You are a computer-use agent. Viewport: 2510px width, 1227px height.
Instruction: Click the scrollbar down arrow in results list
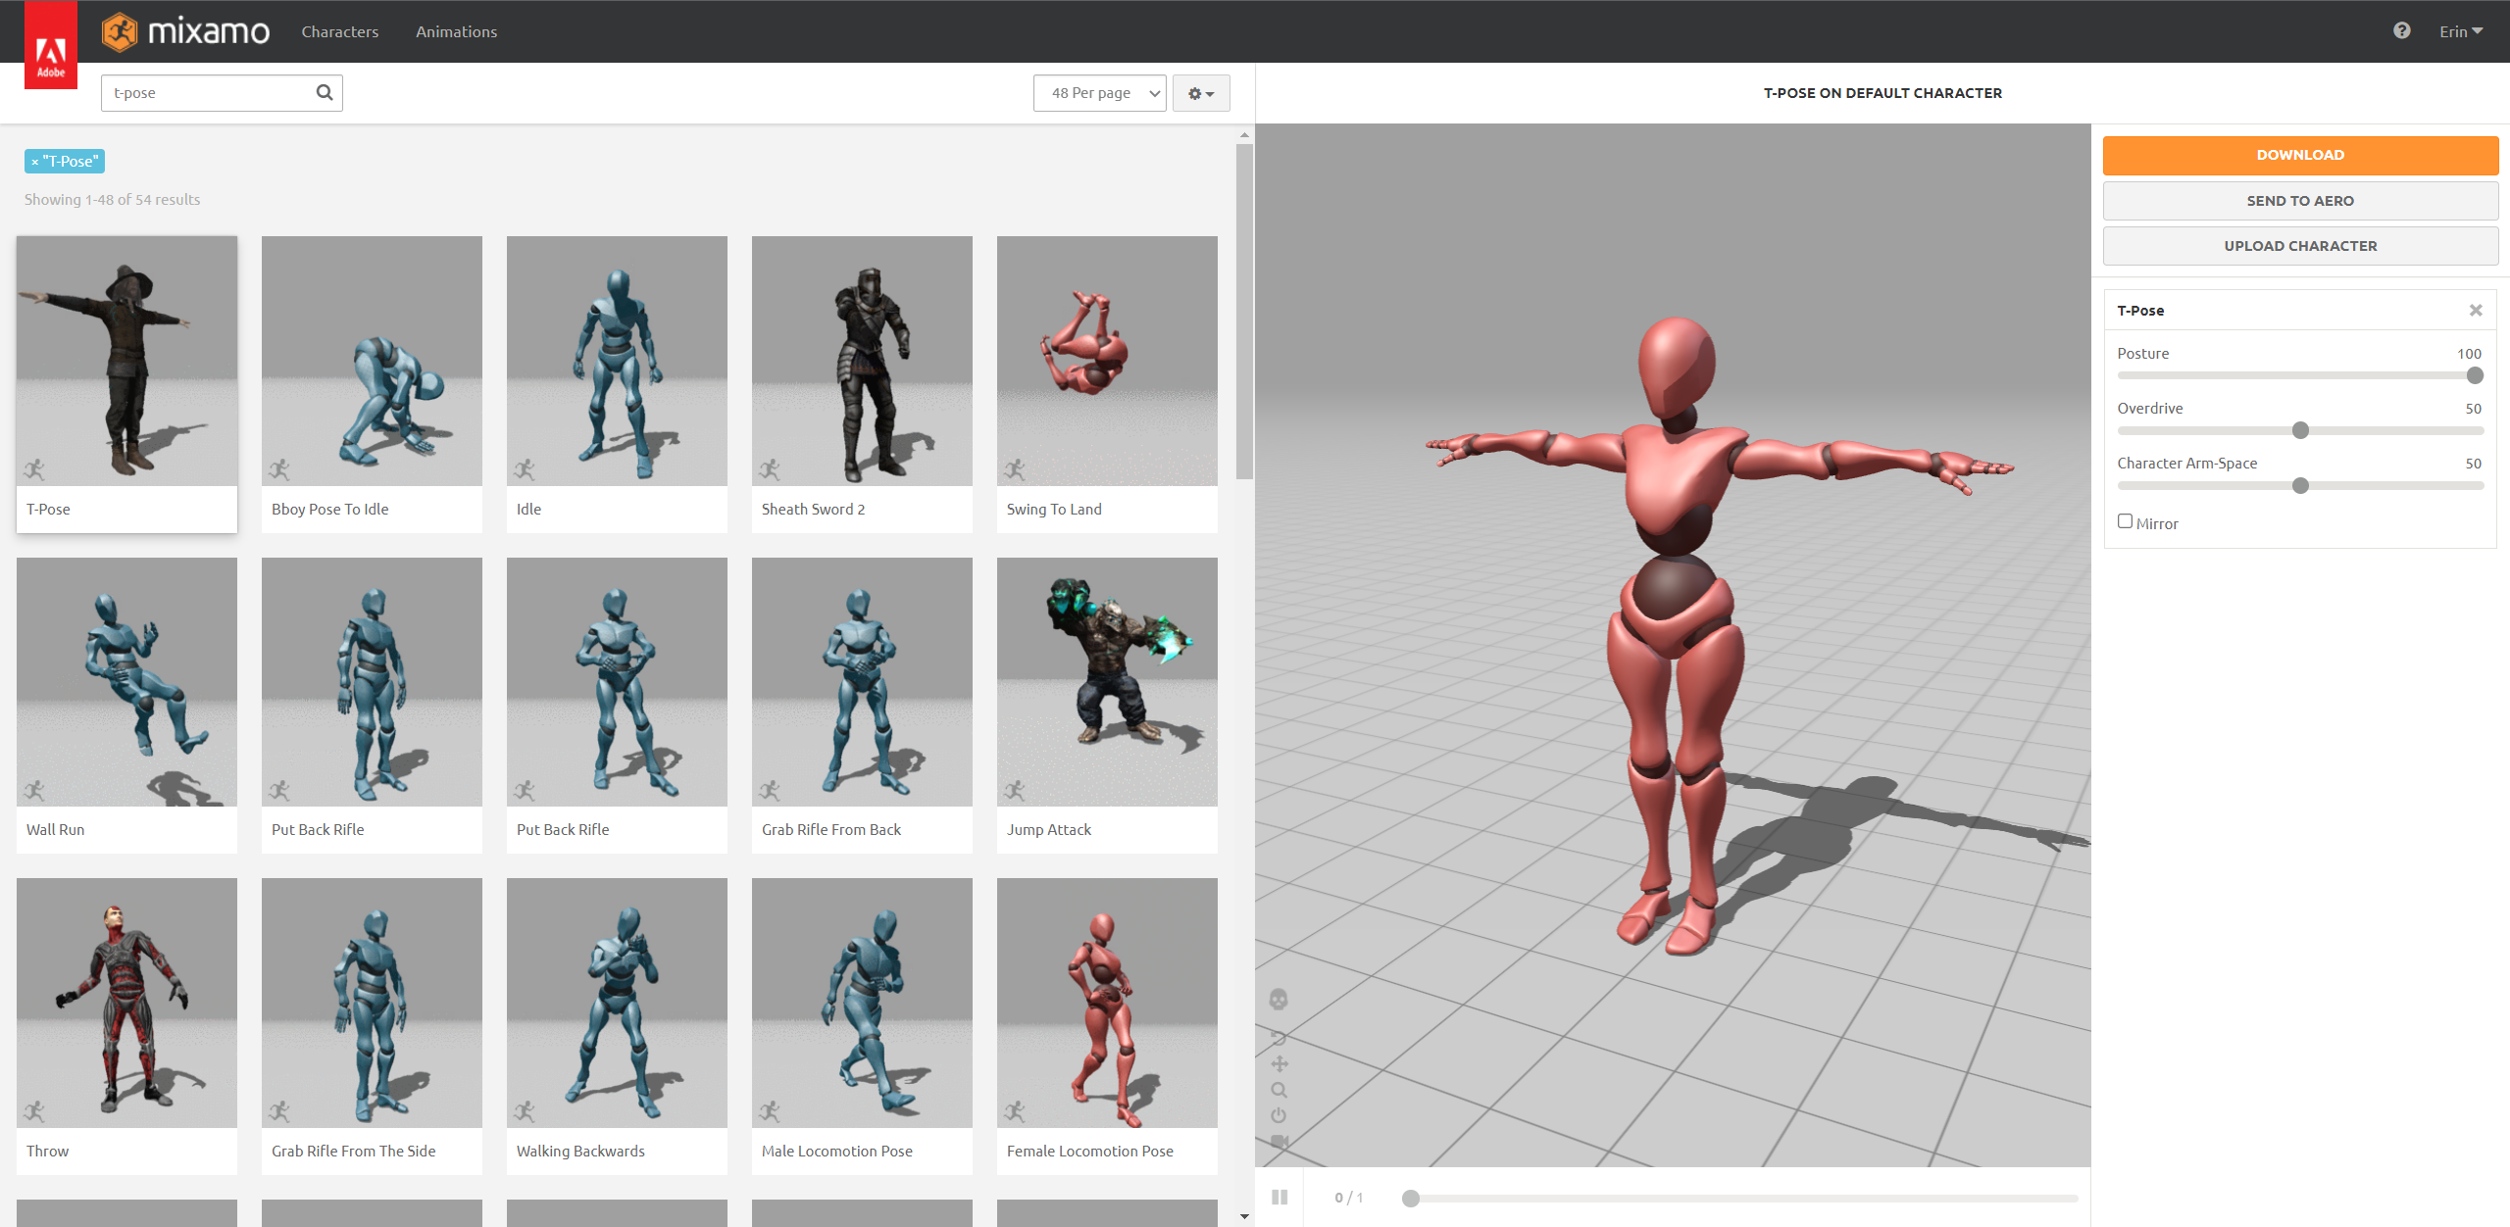point(1244,1216)
